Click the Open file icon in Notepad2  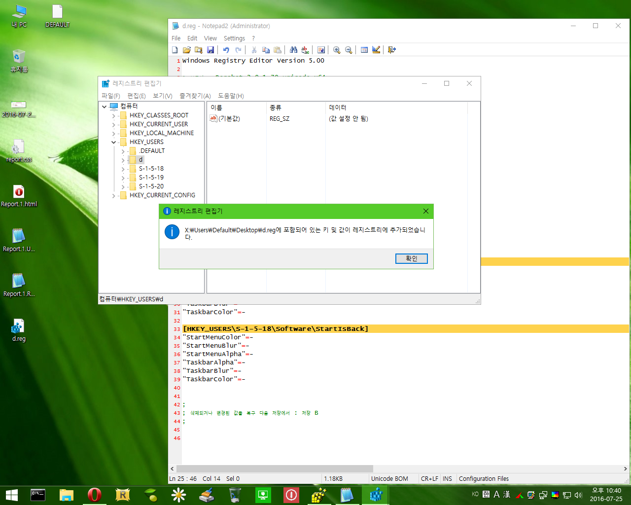[x=187, y=50]
